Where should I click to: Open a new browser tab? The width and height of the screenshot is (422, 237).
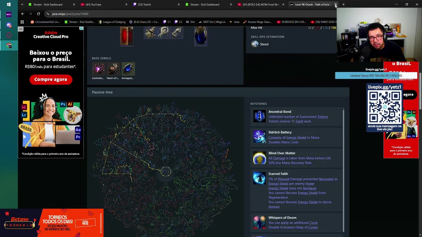pos(343,5)
